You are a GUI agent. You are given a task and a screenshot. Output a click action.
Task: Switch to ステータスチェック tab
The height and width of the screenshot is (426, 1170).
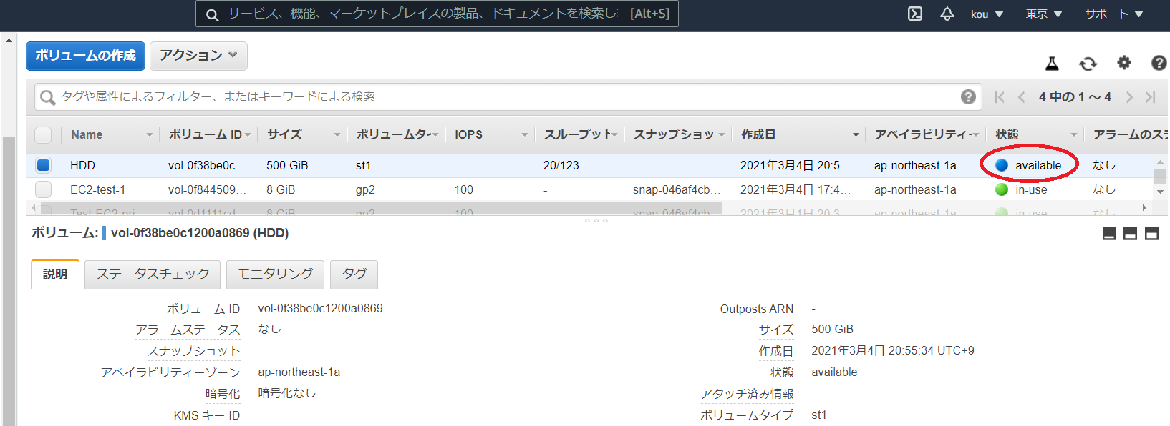tap(153, 274)
